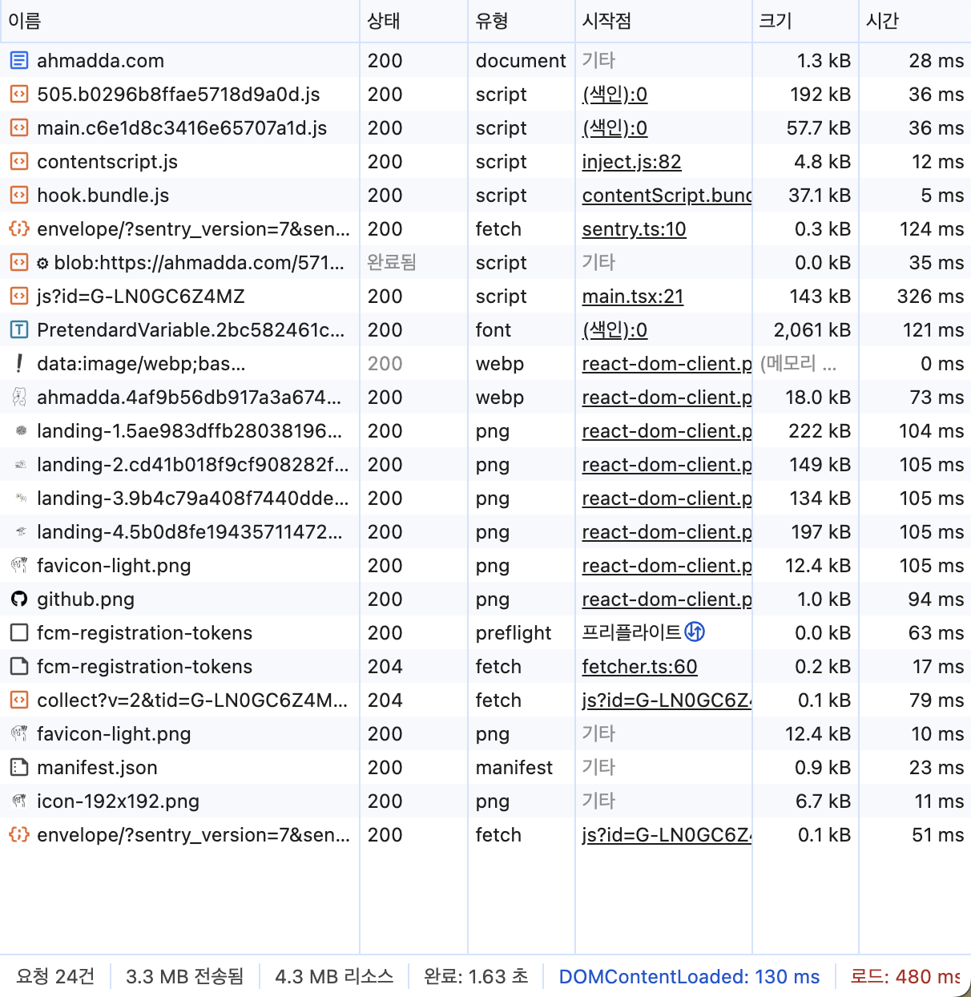Click the icon of the 105 ms favicon-light.png

[19, 565]
